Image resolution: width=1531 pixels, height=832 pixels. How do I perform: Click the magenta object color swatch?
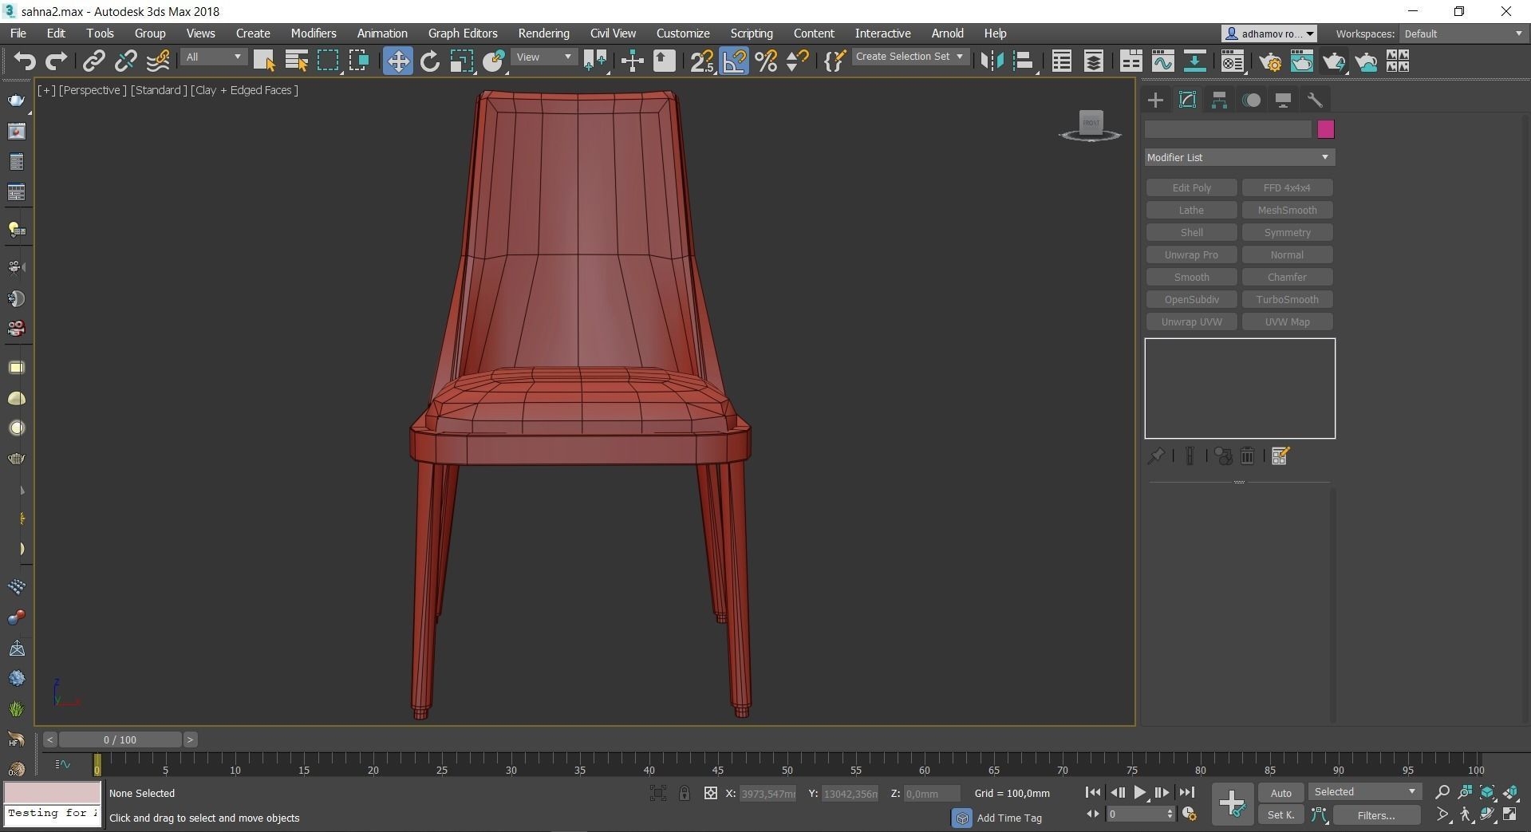(1326, 129)
